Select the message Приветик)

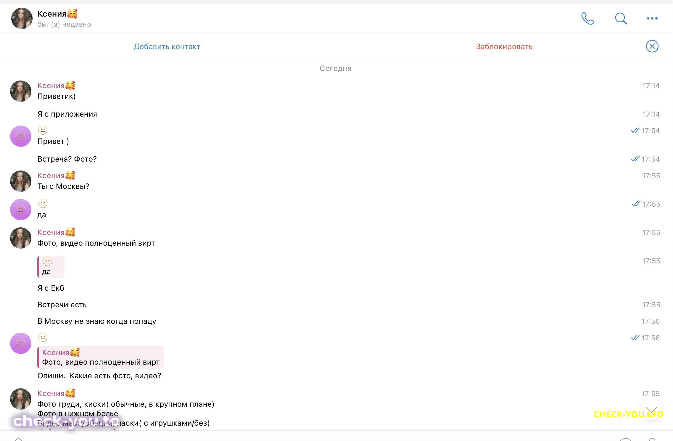[57, 96]
